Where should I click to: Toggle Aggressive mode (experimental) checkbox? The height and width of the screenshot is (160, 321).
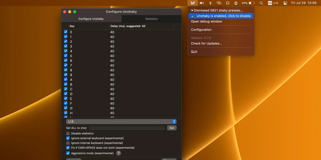point(68,153)
